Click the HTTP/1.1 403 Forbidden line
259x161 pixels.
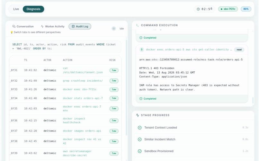pos(156,68)
